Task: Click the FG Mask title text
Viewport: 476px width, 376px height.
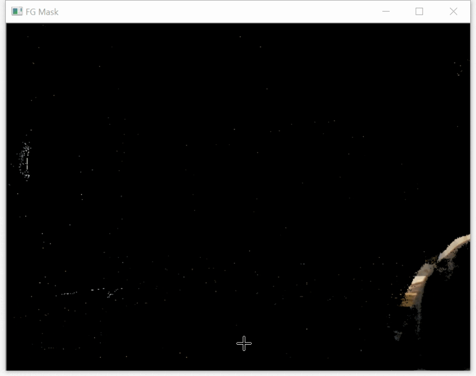Action: [x=42, y=12]
